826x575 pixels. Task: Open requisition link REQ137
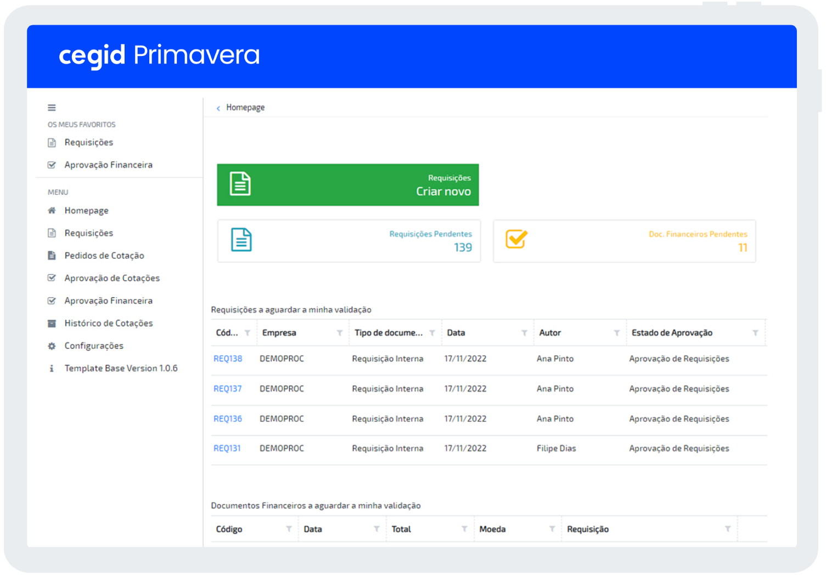coord(228,389)
